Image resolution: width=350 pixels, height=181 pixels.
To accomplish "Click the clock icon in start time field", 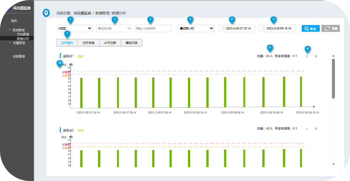I will coord(223,28).
